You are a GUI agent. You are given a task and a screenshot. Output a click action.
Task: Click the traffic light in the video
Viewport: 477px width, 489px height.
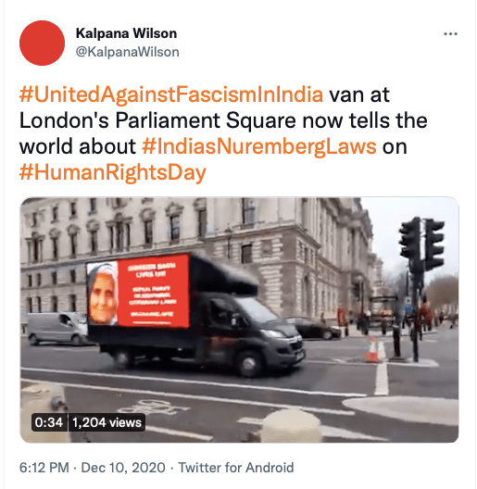421,244
